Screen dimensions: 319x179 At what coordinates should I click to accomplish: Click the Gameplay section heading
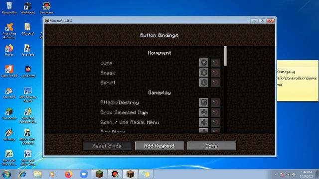pos(159,93)
